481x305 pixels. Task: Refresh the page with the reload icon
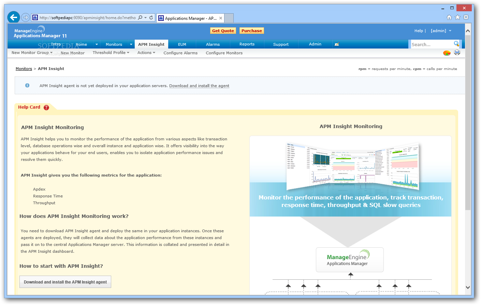pos(151,17)
